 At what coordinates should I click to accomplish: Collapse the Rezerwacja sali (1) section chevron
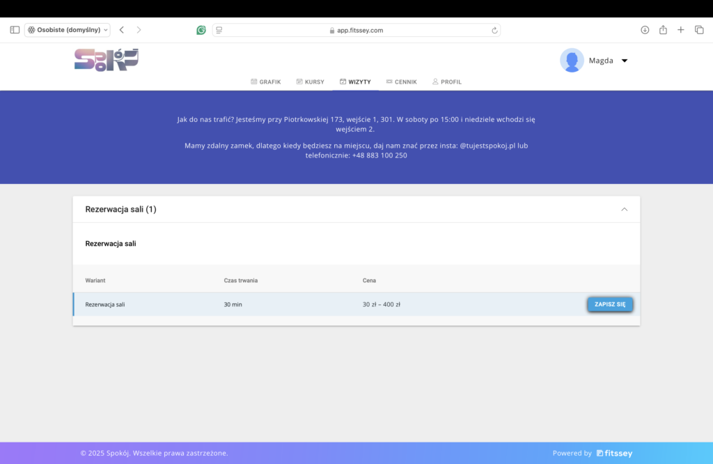tap(625, 209)
